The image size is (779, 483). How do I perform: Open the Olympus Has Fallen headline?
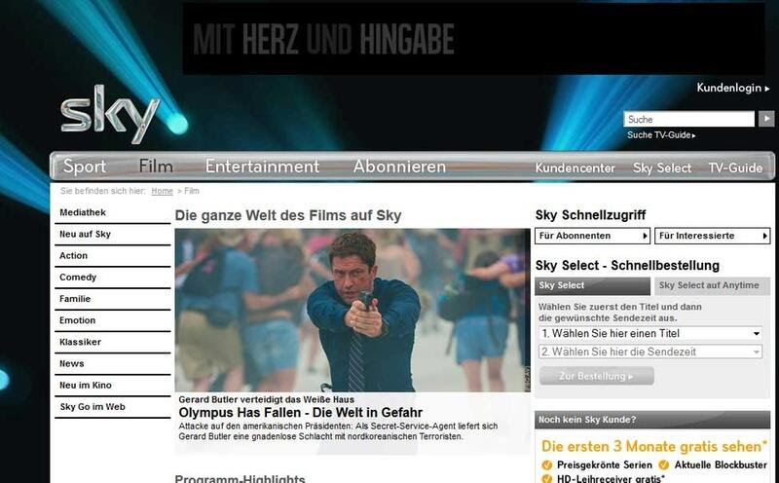pyautogui.click(x=300, y=413)
